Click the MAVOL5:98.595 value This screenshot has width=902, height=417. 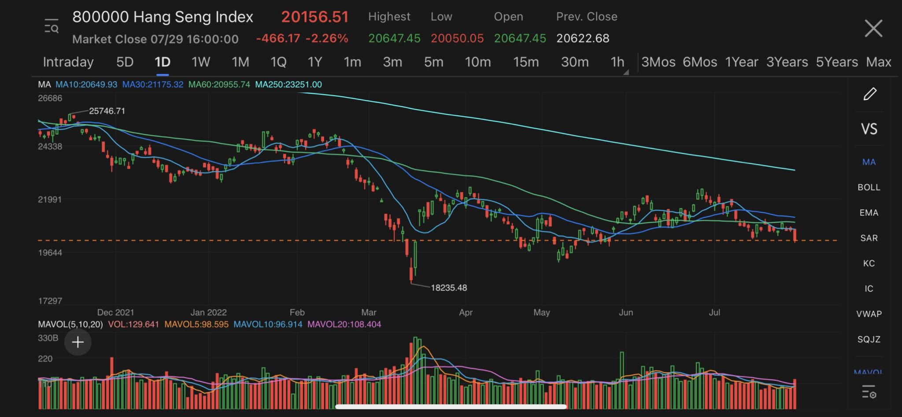click(196, 325)
